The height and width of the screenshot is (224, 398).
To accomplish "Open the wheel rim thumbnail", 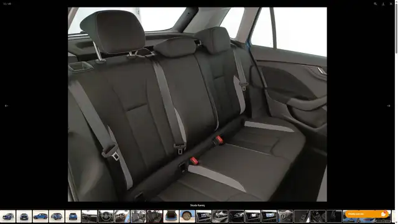I will pyautogui.click(x=187, y=216).
